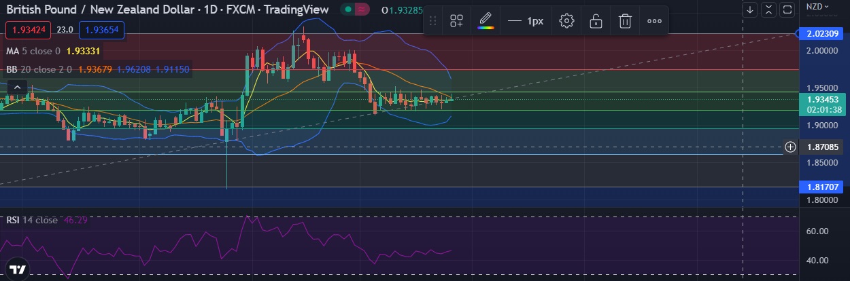Click the RSI scale value 60.00

point(817,231)
